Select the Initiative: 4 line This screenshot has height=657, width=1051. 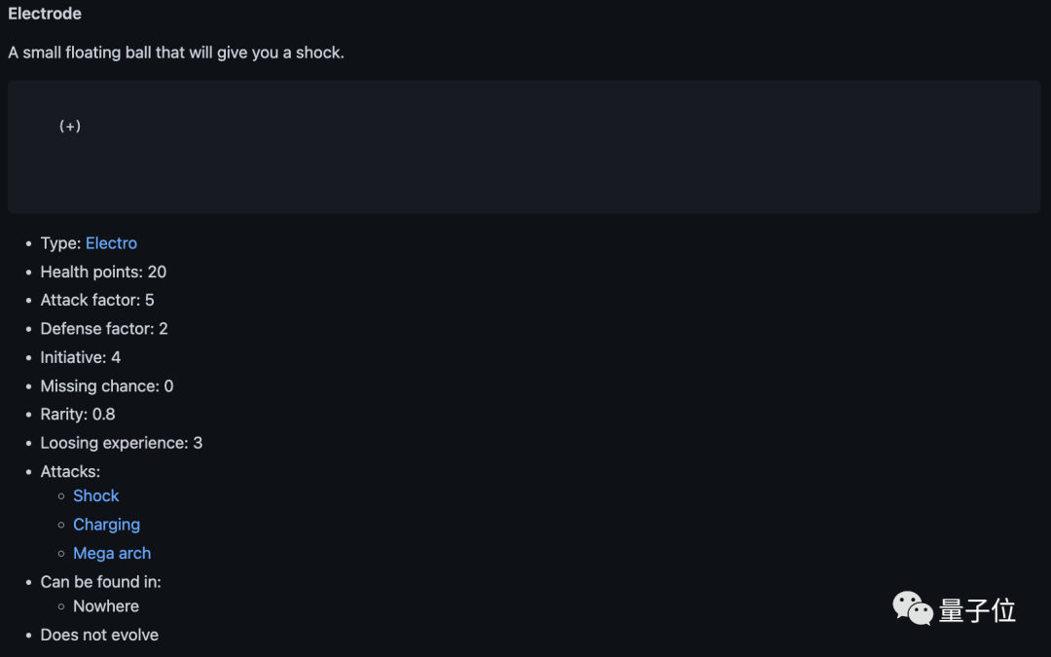coord(81,357)
